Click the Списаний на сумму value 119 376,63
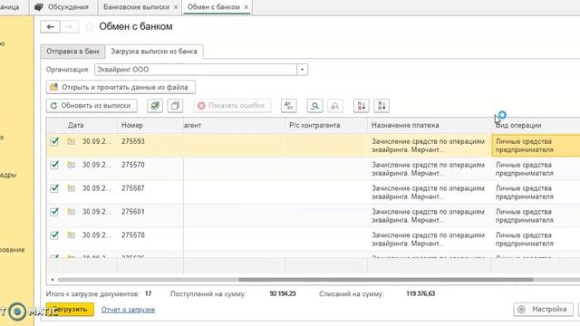Screen dimensions: 580x326 420,293
